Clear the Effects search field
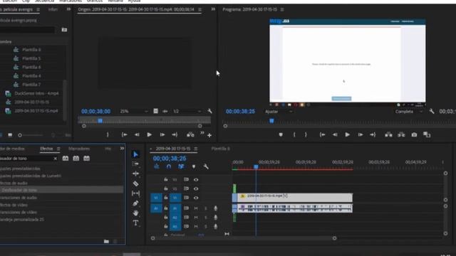This screenshot has height=256, width=456. tap(56, 159)
